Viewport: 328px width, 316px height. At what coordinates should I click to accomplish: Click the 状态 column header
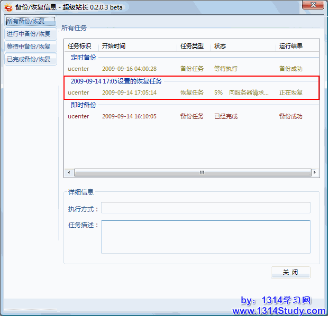[x=243, y=46]
